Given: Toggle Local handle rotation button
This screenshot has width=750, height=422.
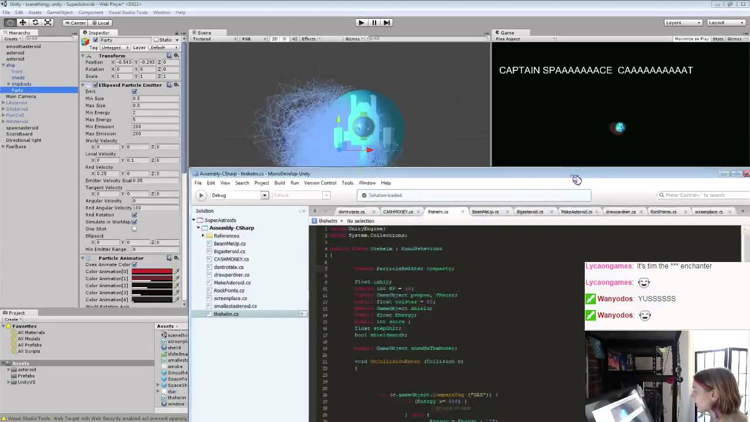Looking at the screenshot, I should 100,23.
